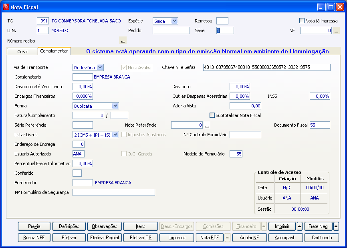
Task: Click the TG field showing 991
Action: click(43, 21)
